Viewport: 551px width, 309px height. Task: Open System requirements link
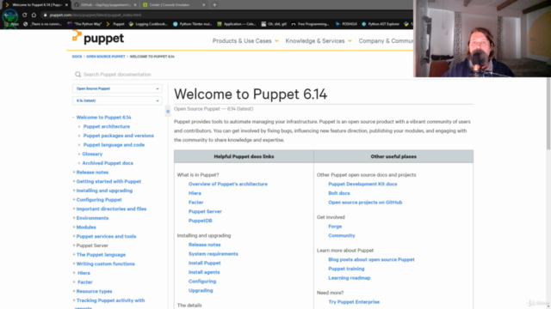[x=213, y=254]
